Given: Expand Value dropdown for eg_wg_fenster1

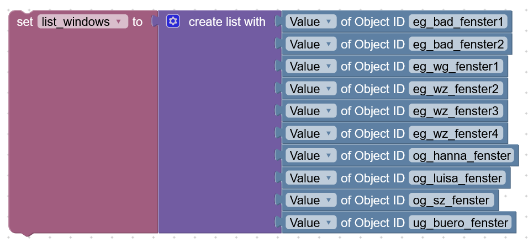Looking at the screenshot, I should pos(311,67).
